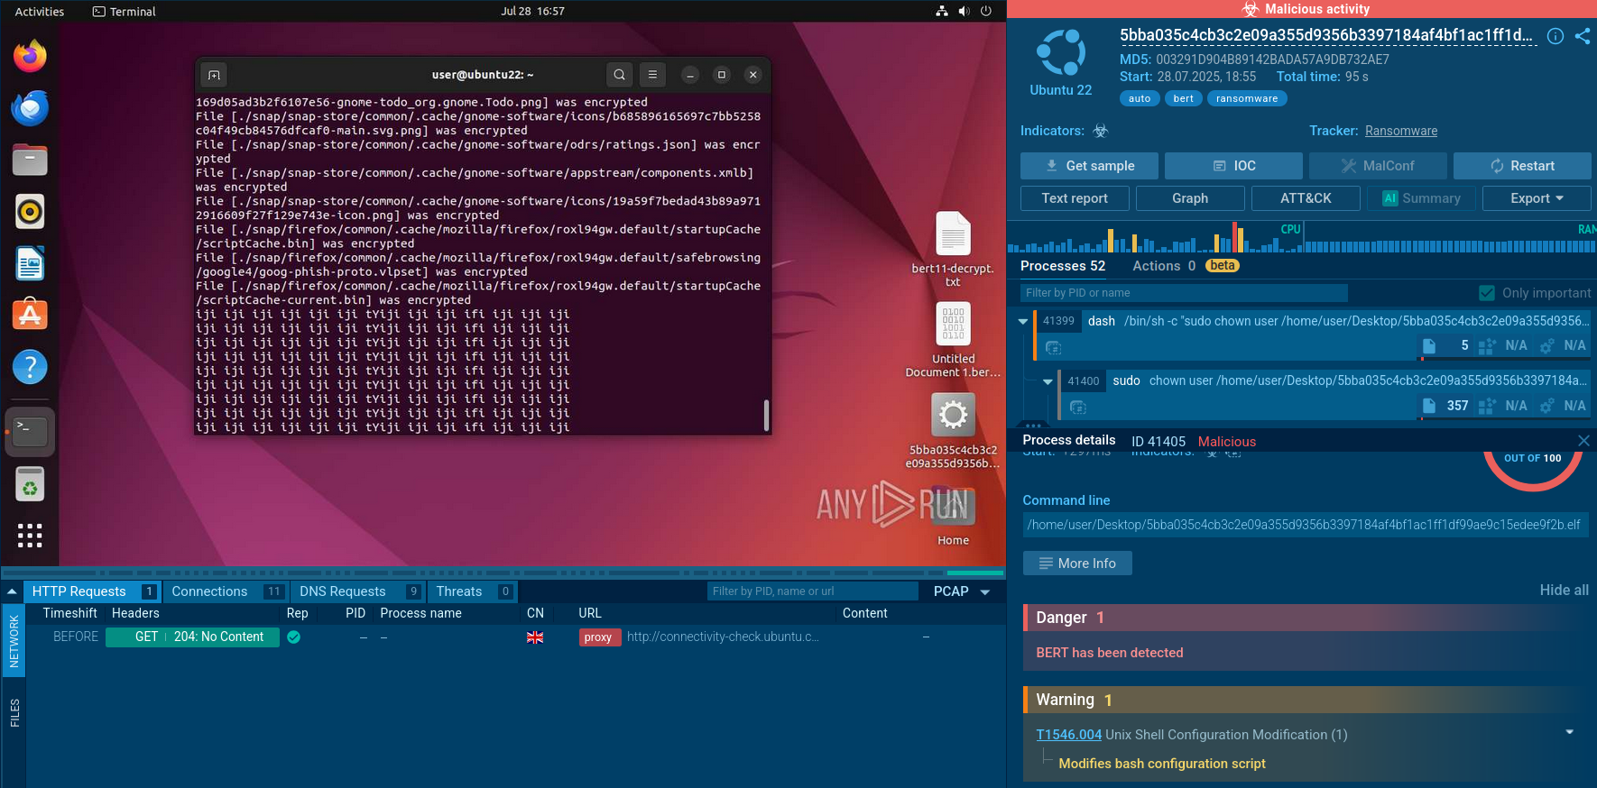Collapse the dash 41399 process tree
Screen dimensions: 1597x788
pos(1022,321)
